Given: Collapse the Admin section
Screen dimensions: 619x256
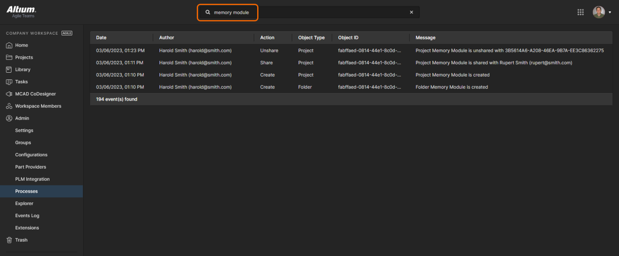Looking at the screenshot, I should tap(22, 118).
